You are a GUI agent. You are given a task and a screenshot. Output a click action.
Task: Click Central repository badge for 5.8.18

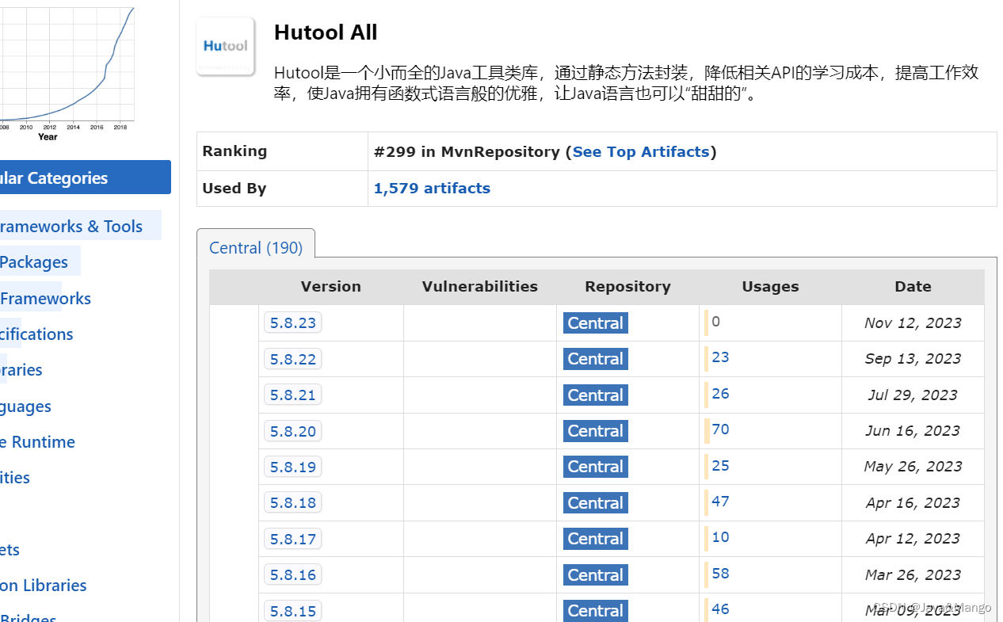pyautogui.click(x=596, y=502)
